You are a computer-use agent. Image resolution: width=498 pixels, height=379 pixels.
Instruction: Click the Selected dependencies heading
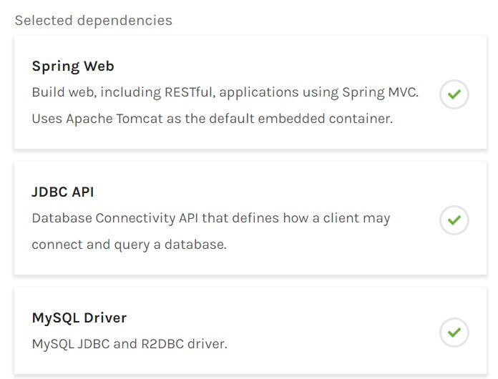[x=93, y=21]
